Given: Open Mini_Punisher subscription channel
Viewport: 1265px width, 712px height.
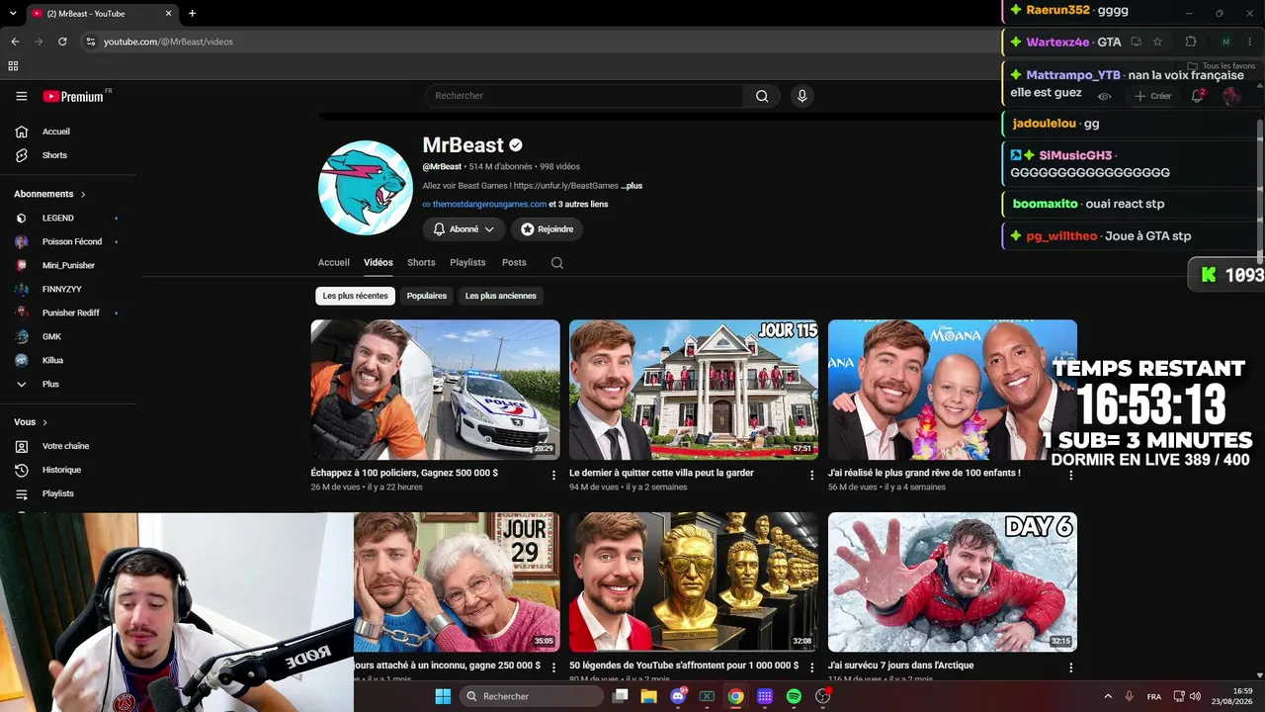Looking at the screenshot, I should (68, 265).
